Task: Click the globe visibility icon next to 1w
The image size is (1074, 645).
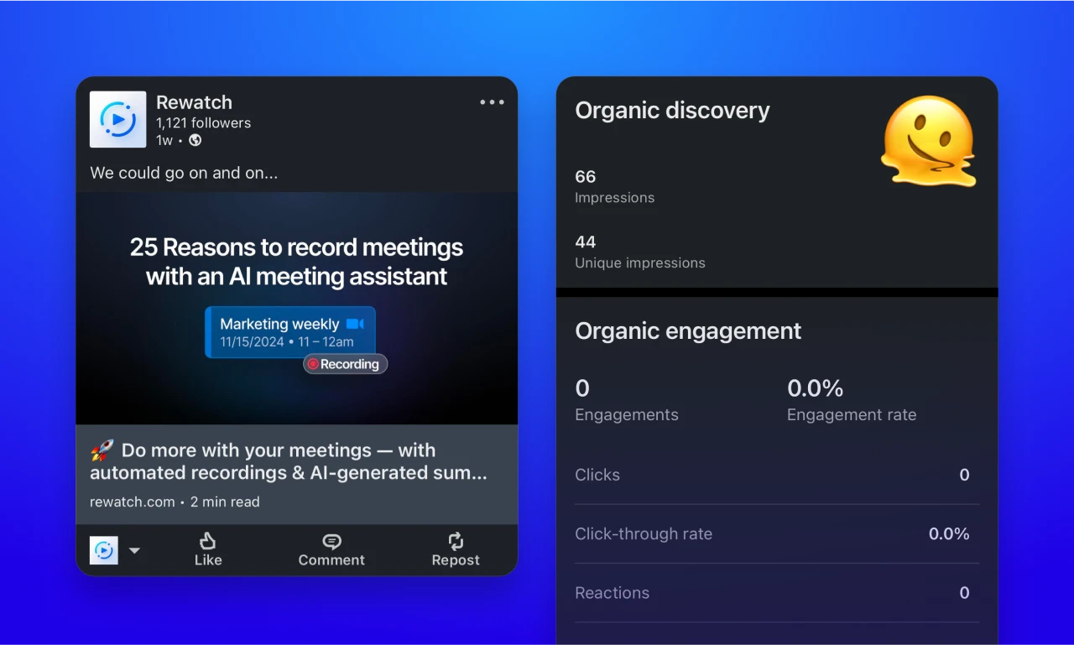Action: coord(196,140)
